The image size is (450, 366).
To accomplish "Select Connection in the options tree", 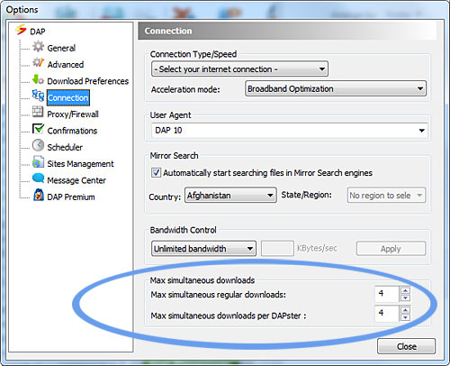I will click(x=68, y=97).
